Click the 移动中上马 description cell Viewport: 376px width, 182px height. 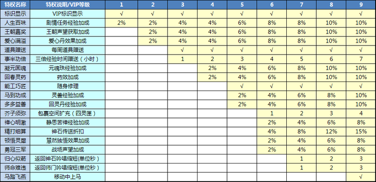68,177
